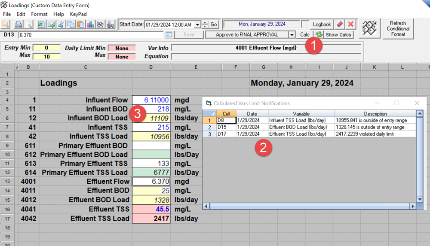Click the pink eraser icon
This screenshot has height=246, width=430.
tap(340, 24)
